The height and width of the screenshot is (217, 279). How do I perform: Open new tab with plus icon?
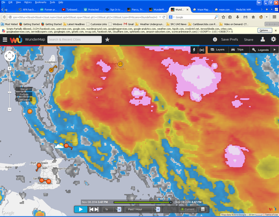point(267,10)
